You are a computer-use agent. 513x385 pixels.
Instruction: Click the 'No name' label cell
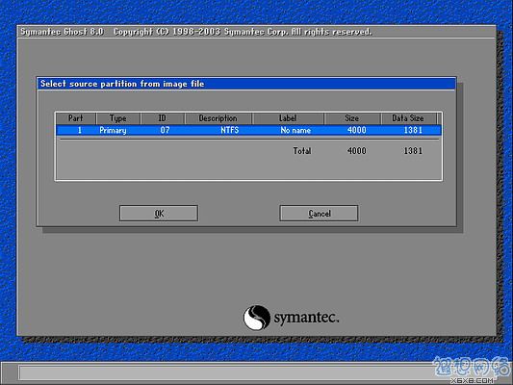point(295,130)
